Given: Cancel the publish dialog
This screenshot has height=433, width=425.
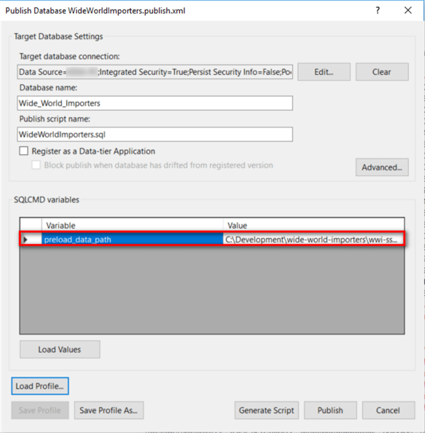Looking at the screenshot, I should 389,410.
